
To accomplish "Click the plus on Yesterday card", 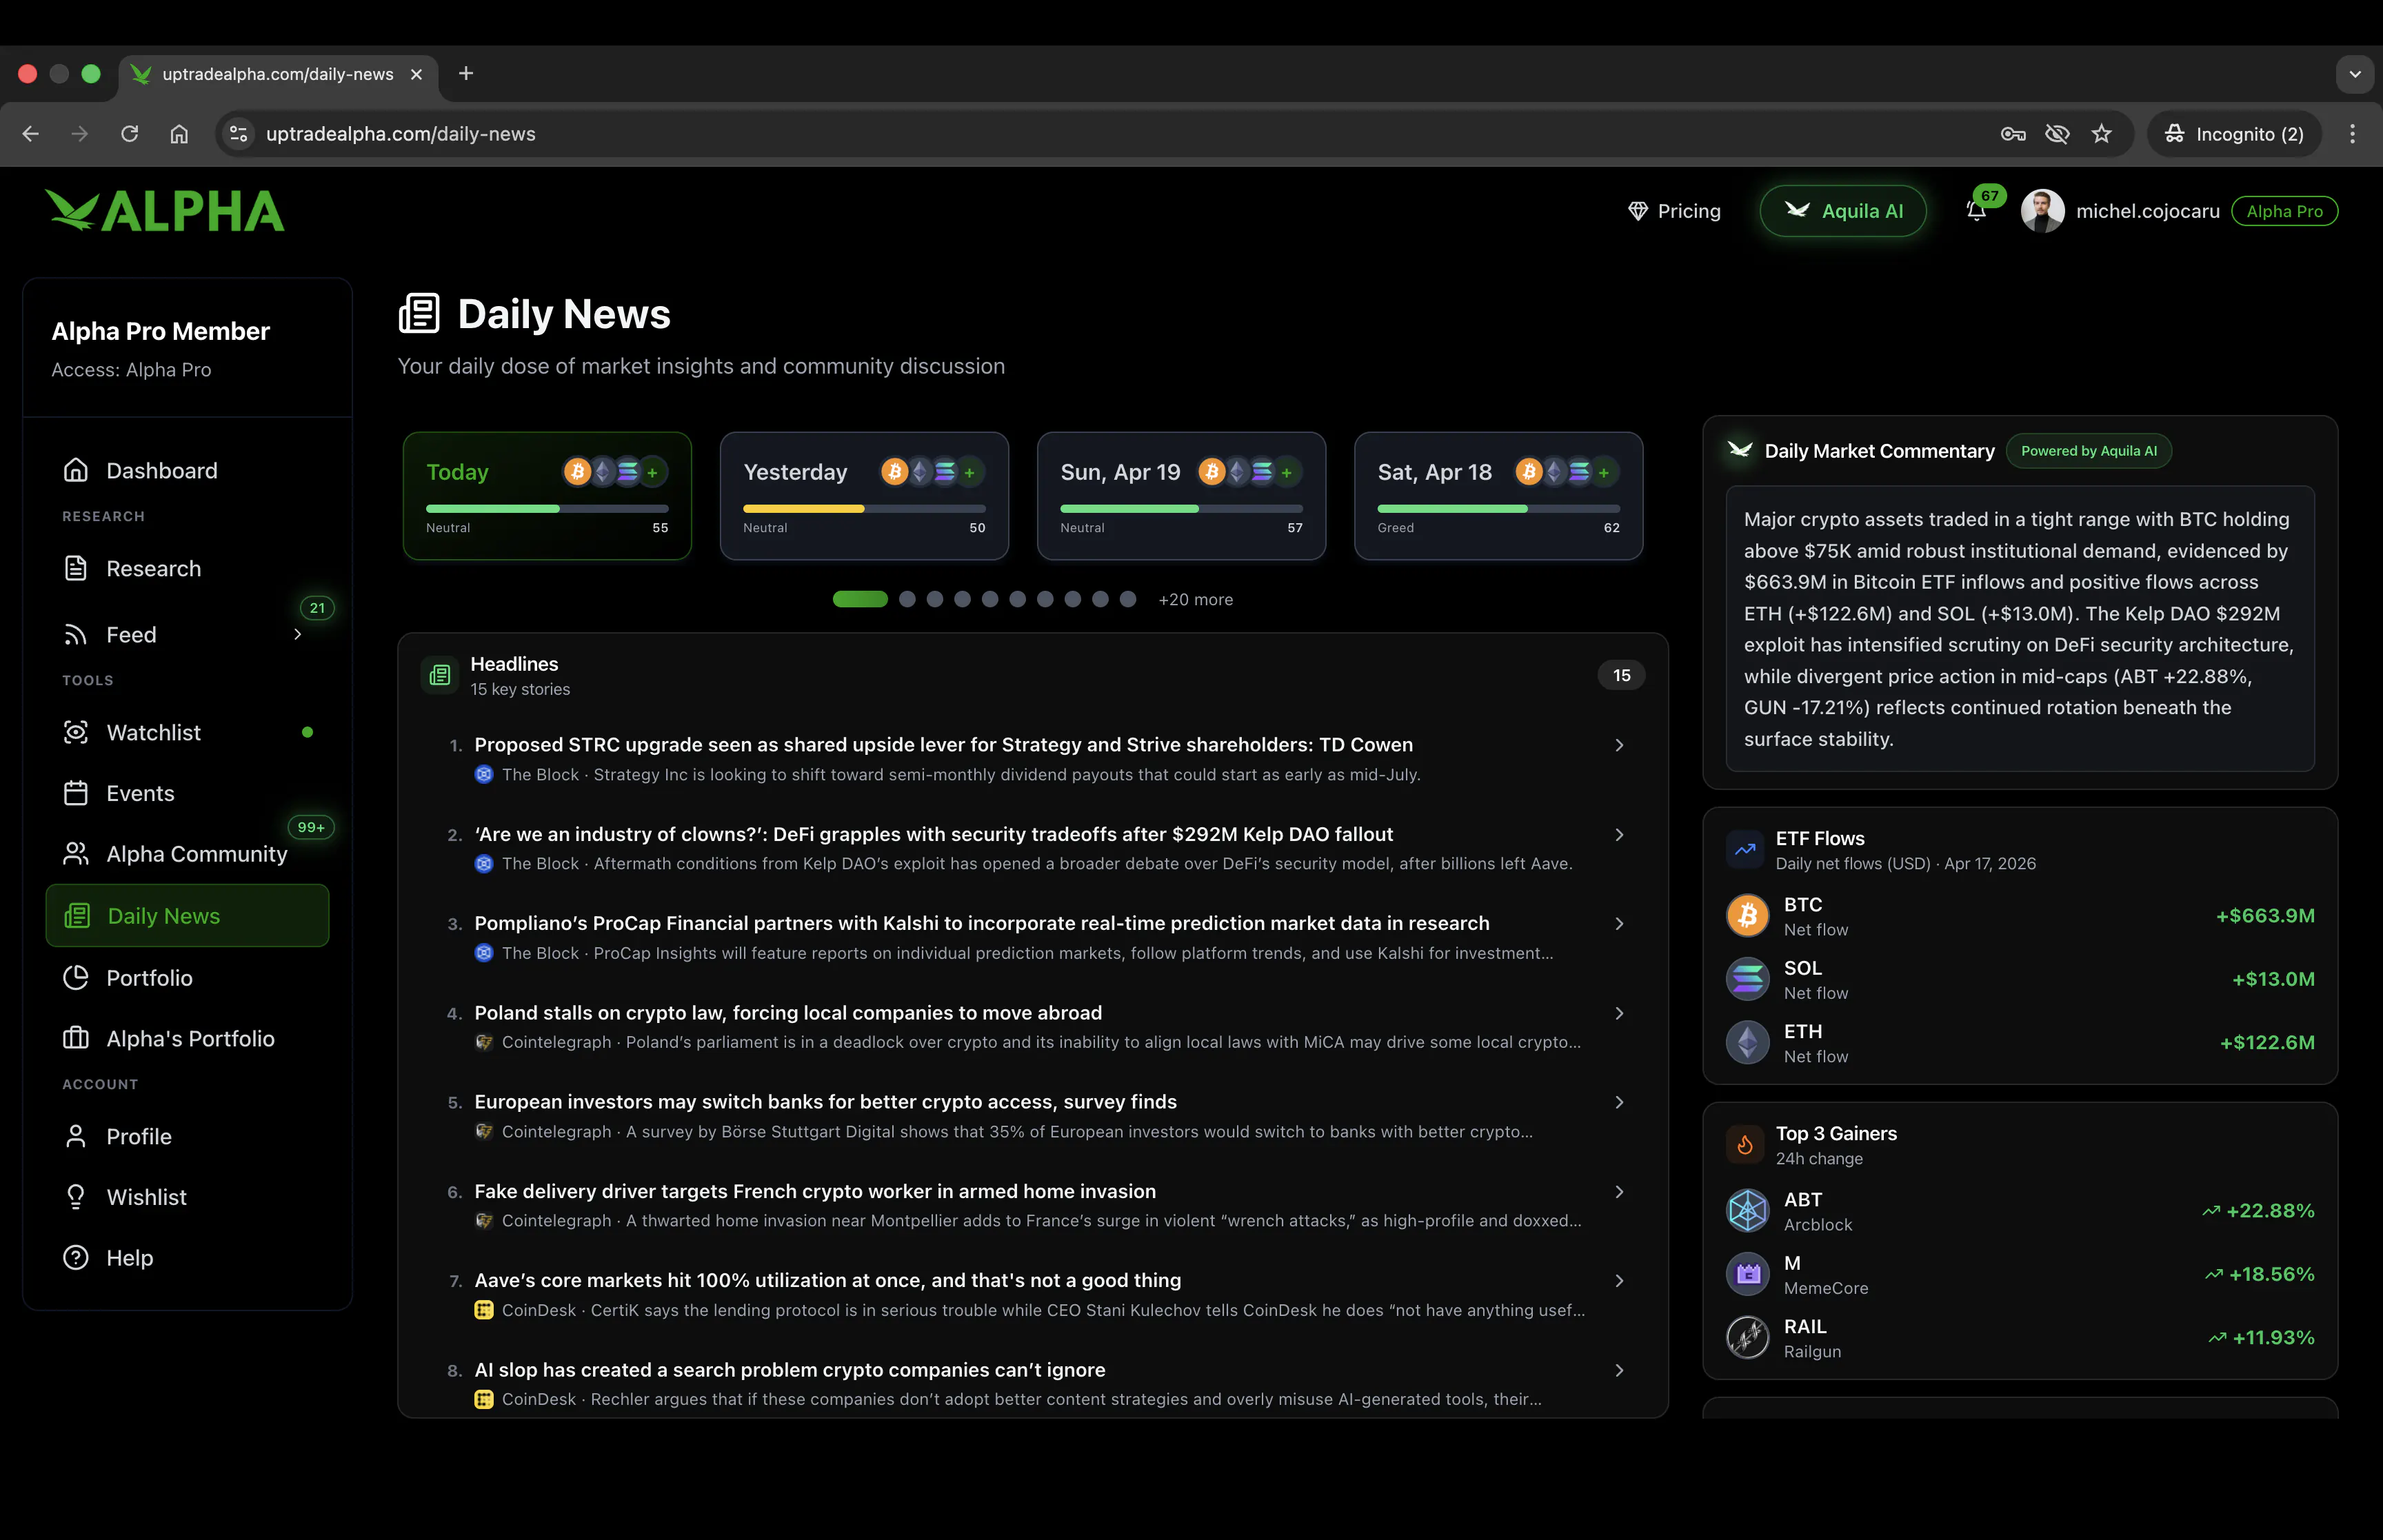I will pyautogui.click(x=969, y=472).
